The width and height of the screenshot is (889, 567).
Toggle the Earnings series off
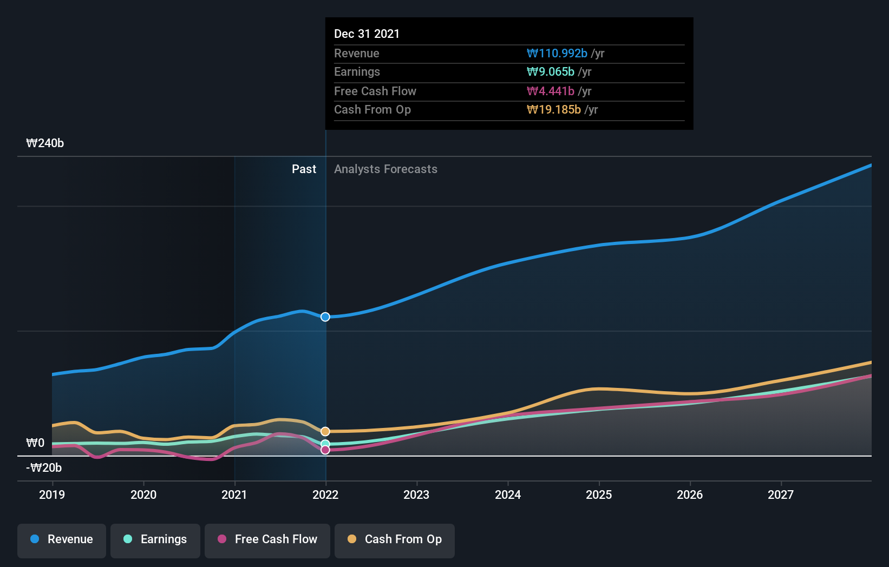(155, 540)
